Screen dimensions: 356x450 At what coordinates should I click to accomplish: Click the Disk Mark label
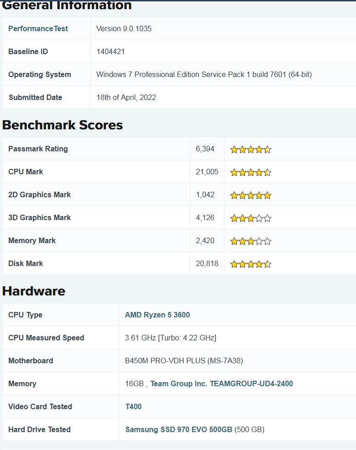click(x=26, y=263)
